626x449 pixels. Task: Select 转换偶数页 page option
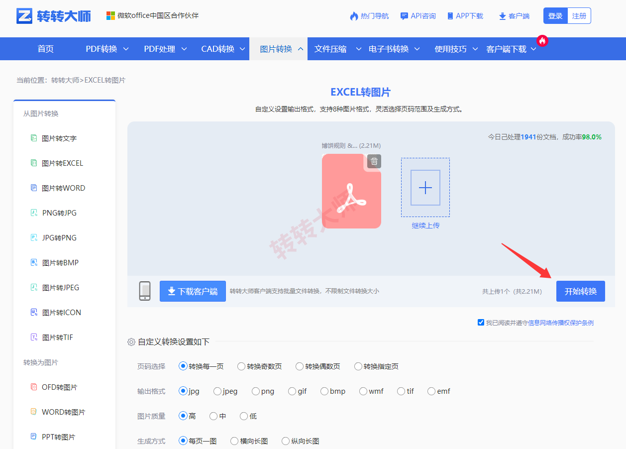(x=300, y=366)
